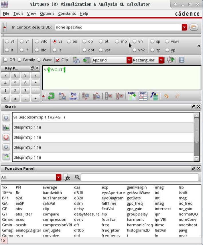
Task: Click the delete stack item icon
Action: click(109, 96)
